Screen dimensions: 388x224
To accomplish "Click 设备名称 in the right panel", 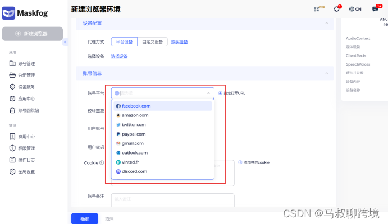I will point(353,90).
